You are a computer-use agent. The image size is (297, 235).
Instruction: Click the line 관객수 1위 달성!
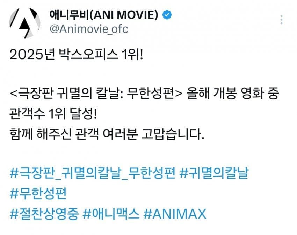(x=53, y=114)
